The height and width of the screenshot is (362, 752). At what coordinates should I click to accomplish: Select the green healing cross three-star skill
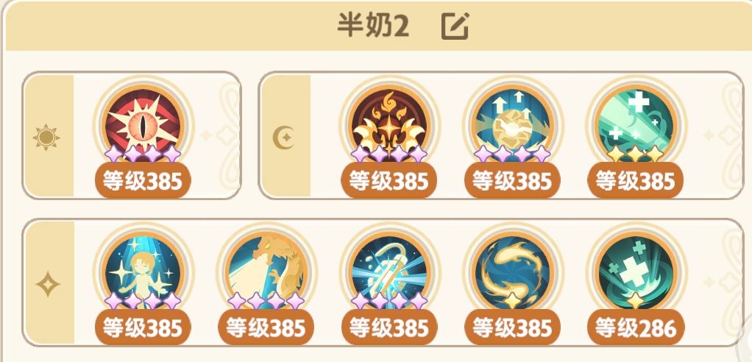click(x=636, y=124)
